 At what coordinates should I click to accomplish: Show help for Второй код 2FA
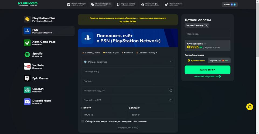tap(171, 100)
